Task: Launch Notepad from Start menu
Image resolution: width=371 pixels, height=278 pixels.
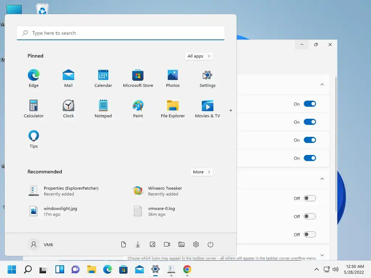Action: pyautogui.click(x=103, y=109)
